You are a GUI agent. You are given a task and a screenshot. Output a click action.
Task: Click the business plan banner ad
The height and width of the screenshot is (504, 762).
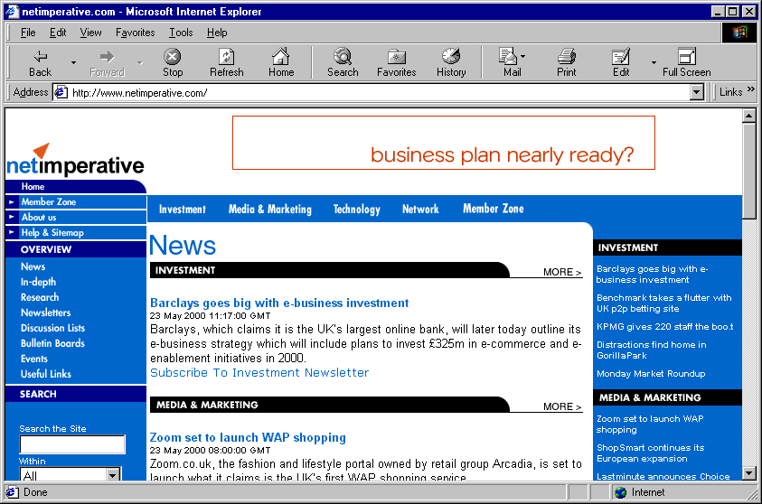click(x=444, y=143)
